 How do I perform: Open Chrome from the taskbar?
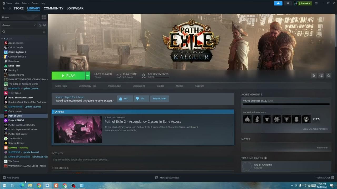39,186
